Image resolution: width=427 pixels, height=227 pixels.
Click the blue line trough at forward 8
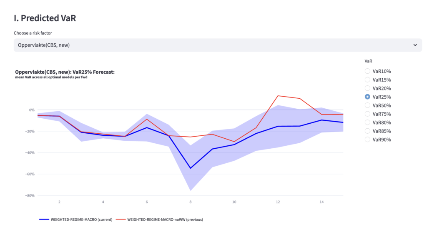point(191,168)
